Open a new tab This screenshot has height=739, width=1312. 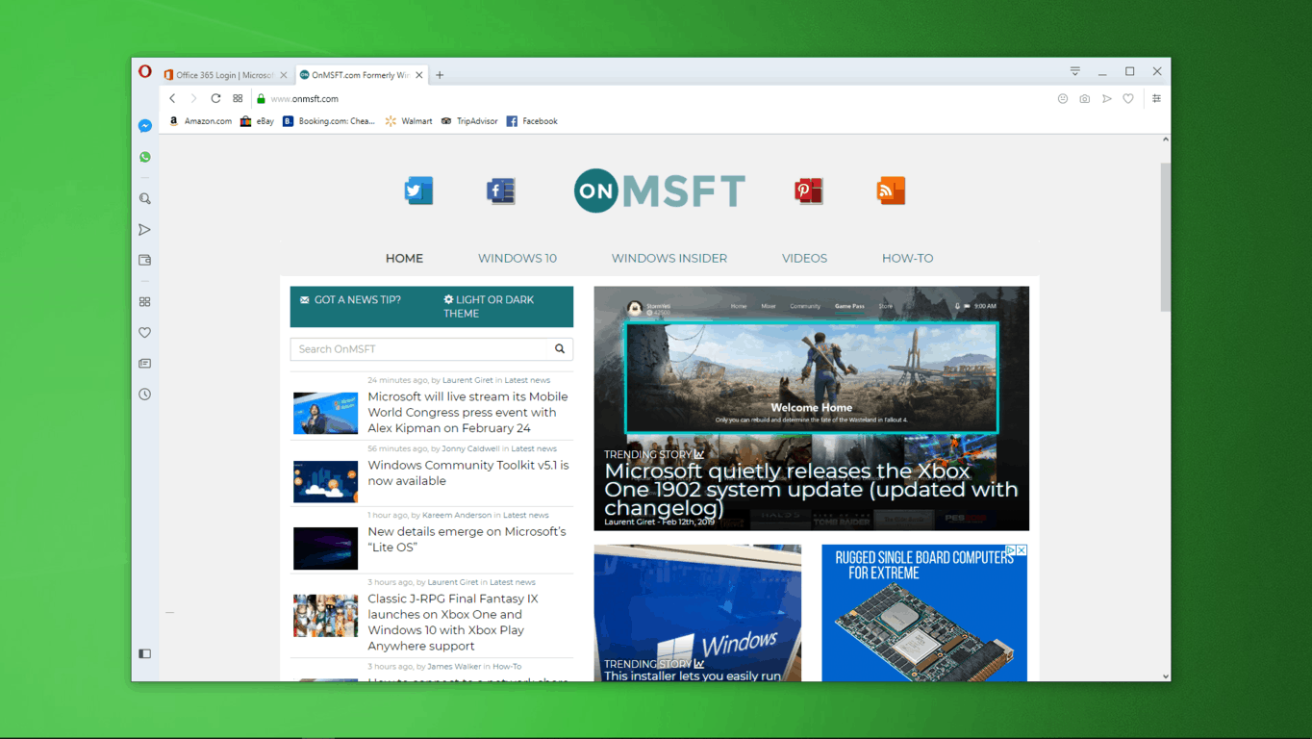coord(440,75)
